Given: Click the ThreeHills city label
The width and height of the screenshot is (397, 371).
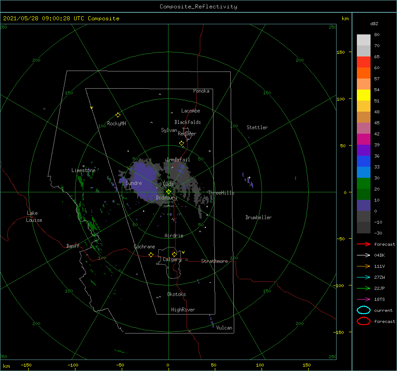Looking at the screenshot, I should click(x=221, y=193).
